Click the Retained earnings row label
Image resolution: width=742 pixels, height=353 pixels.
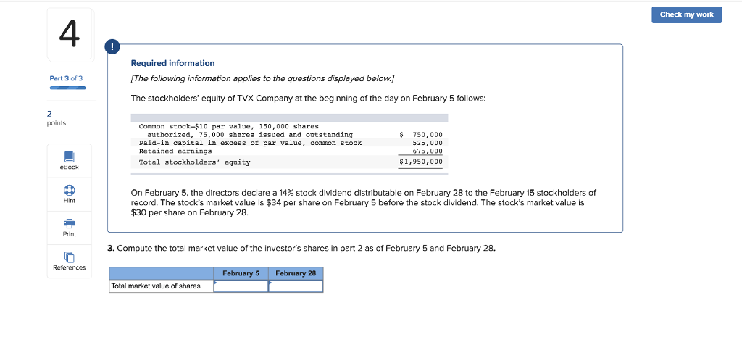coord(175,151)
